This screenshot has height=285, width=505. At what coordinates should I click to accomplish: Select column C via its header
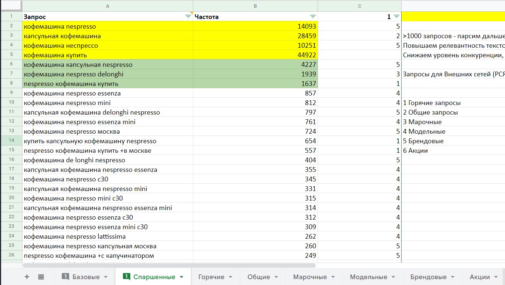point(359,6)
